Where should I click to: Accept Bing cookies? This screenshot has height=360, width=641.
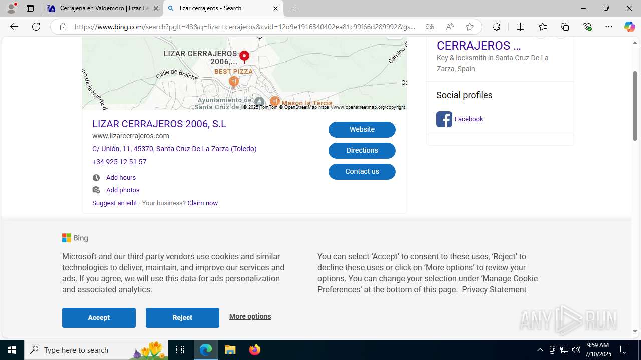(x=99, y=318)
